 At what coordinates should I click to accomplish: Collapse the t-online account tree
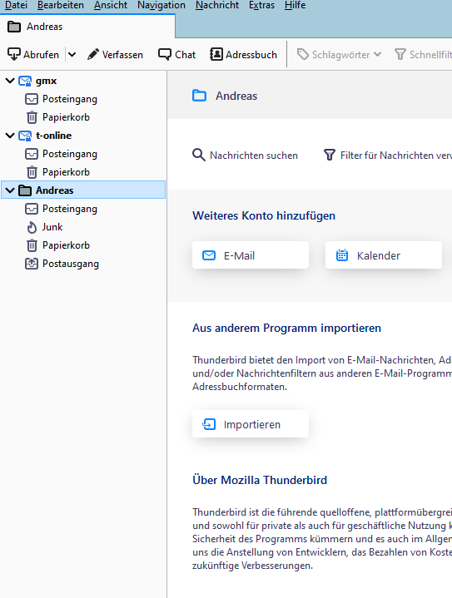tap(10, 136)
